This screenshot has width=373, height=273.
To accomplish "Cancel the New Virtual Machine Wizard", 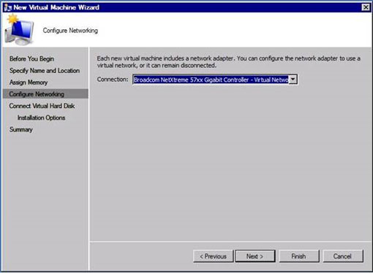I will pyautogui.click(x=343, y=256).
